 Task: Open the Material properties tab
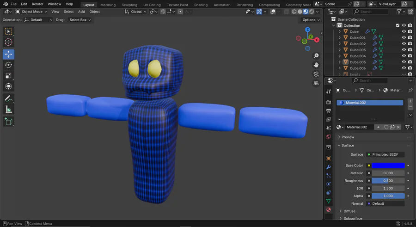pyautogui.click(x=329, y=209)
